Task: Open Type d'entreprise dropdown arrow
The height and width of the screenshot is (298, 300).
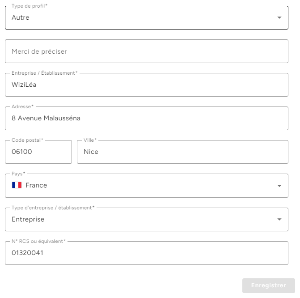Action: click(279, 219)
